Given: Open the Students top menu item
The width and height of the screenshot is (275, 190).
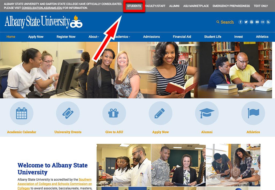Looking at the screenshot, I should point(134,6).
